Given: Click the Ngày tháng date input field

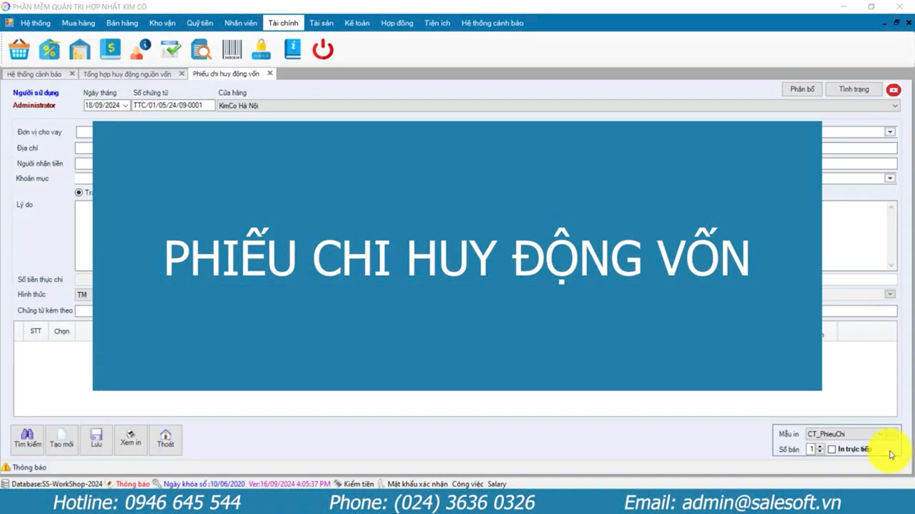Looking at the screenshot, I should 102,105.
